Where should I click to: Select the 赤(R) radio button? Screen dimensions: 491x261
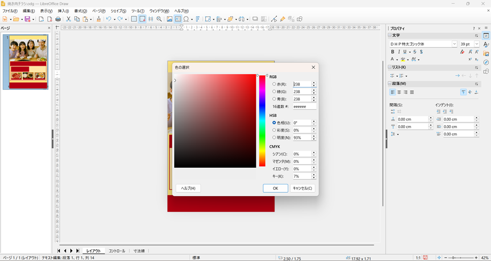click(274, 84)
